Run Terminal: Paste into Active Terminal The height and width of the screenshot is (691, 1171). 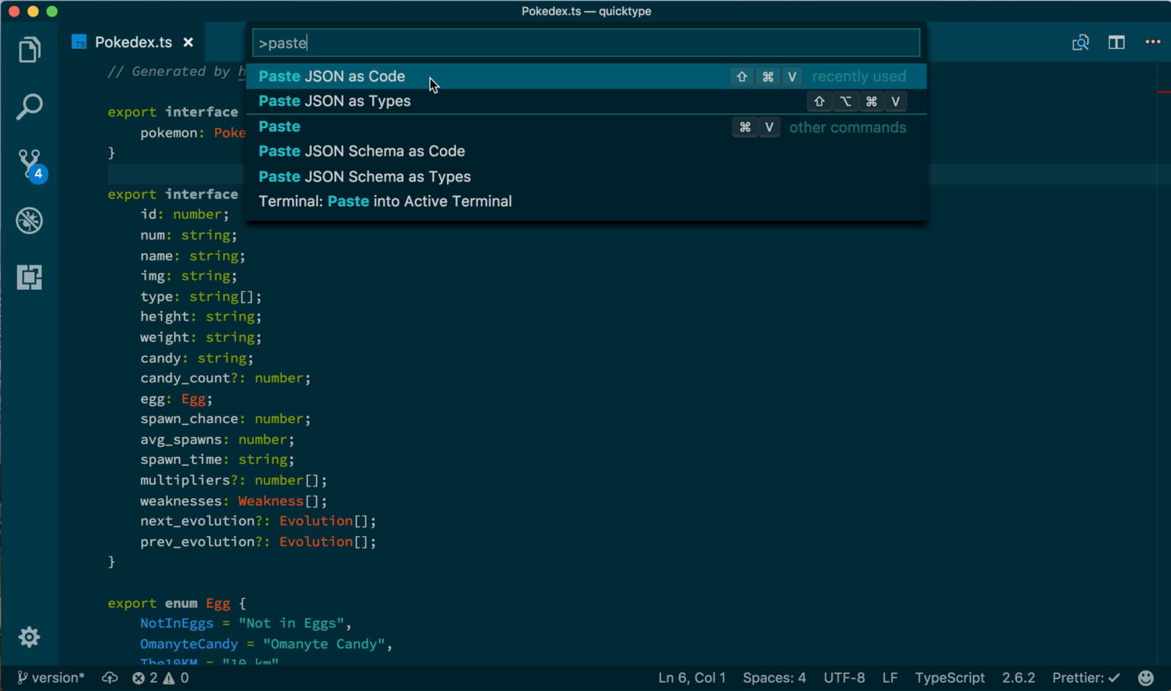tap(385, 201)
